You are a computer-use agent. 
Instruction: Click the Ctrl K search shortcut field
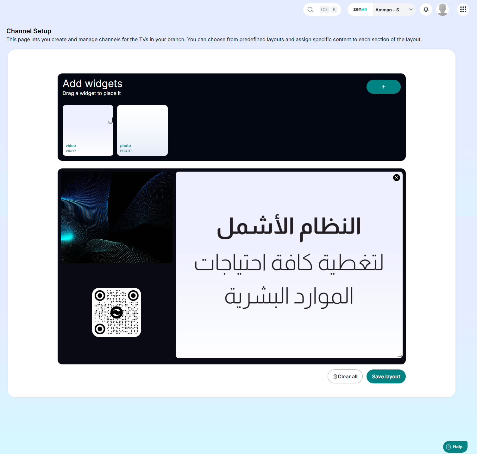point(322,9)
